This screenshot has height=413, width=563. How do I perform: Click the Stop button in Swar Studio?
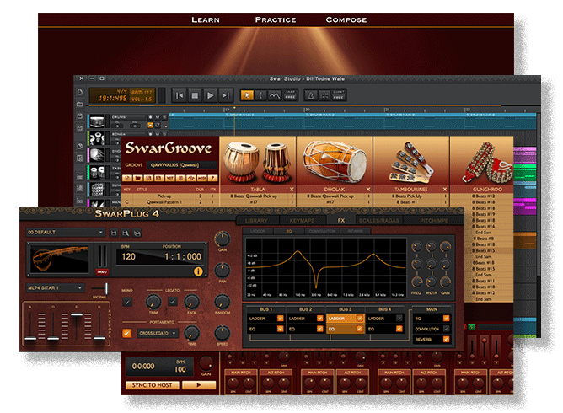(195, 95)
